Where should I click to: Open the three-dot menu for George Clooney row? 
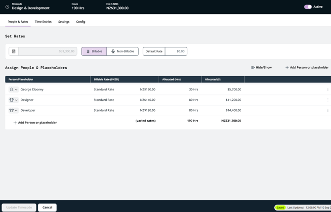[328, 89]
